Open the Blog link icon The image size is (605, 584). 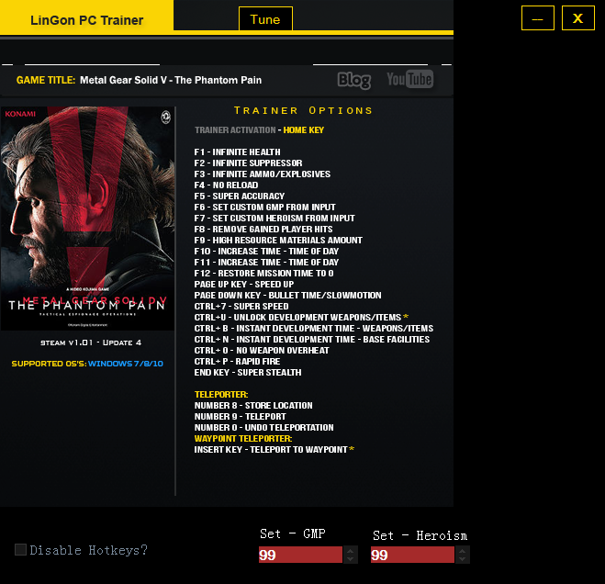pos(354,80)
